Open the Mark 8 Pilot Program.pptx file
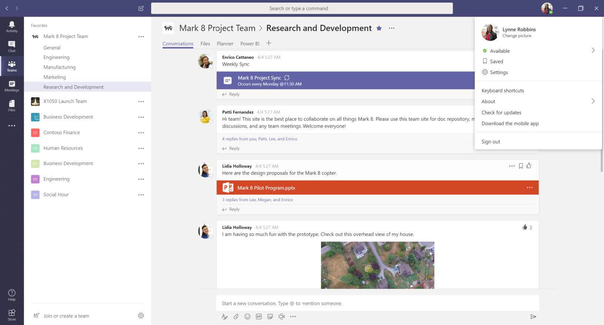 (x=377, y=187)
